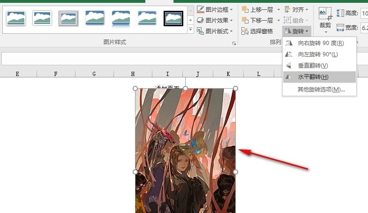The image size is (368, 213).
Task: Click the picture's top-middle sizing handle
Action: [185, 88]
